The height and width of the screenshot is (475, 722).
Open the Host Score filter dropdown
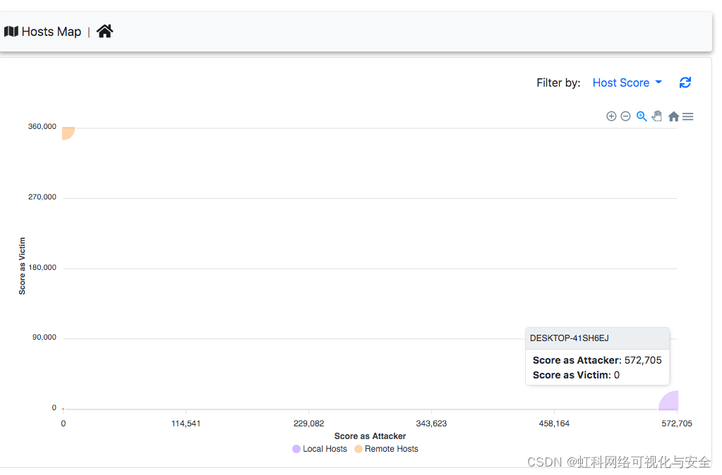pos(627,82)
